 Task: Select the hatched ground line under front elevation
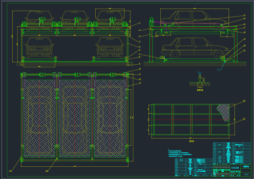pyautogui.click(x=74, y=64)
